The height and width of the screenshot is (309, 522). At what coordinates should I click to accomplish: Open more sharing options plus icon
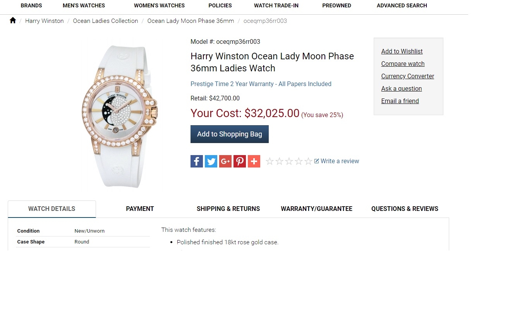tap(254, 161)
